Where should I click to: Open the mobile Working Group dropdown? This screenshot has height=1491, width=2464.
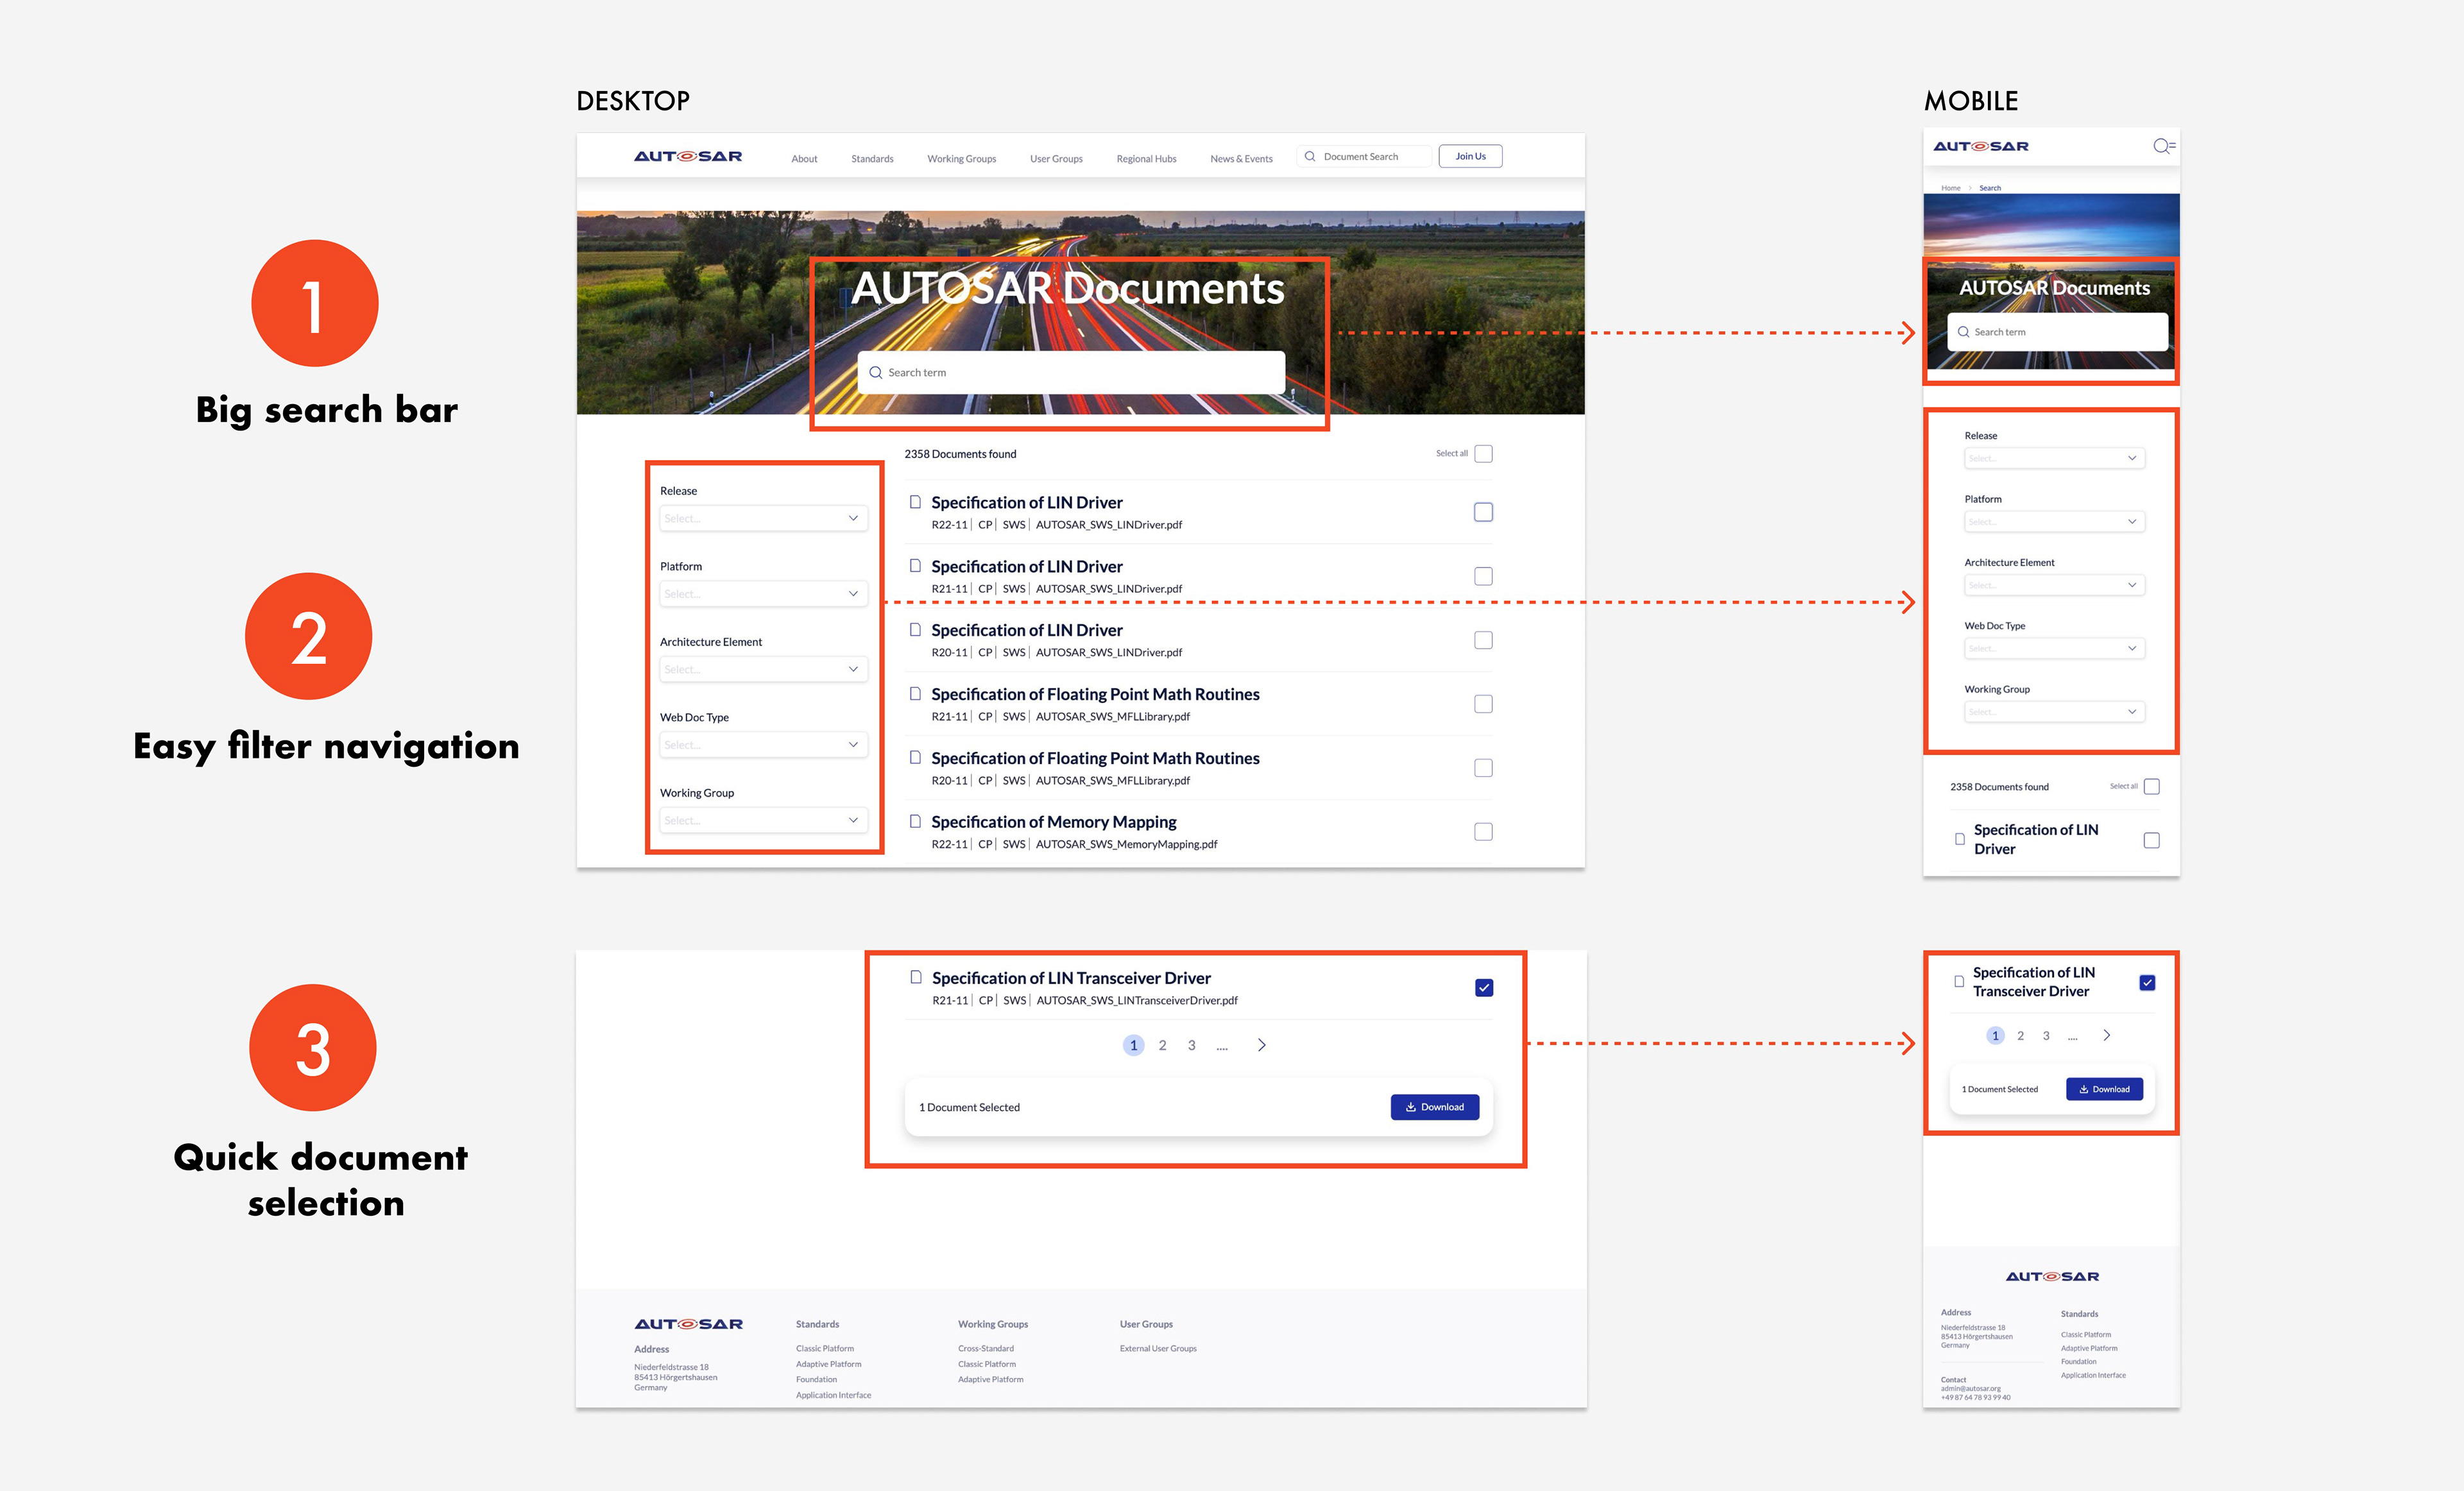2054,712
